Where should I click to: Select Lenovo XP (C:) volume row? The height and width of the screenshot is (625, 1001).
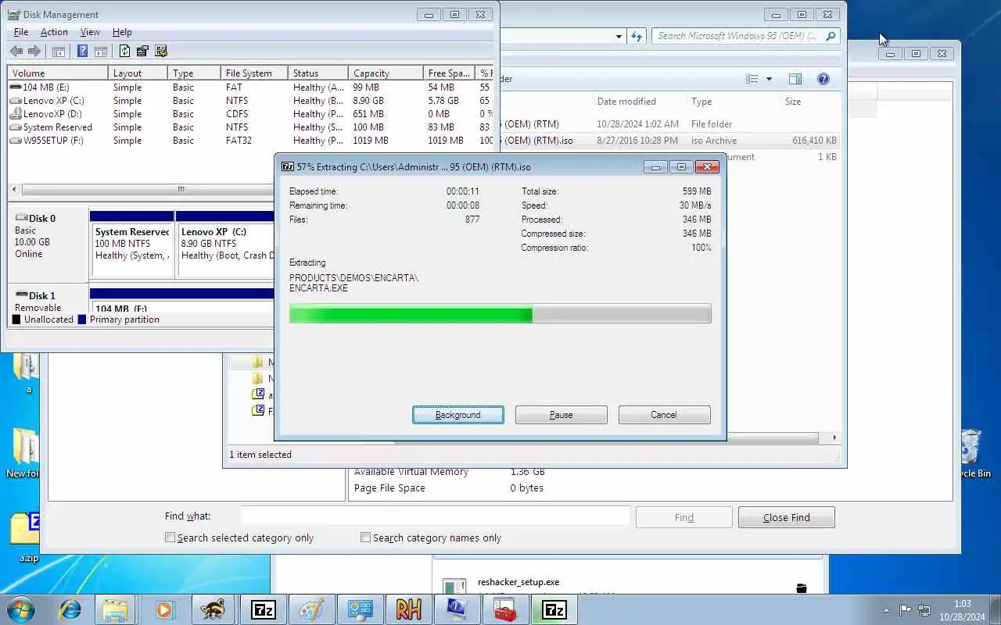[x=250, y=101]
